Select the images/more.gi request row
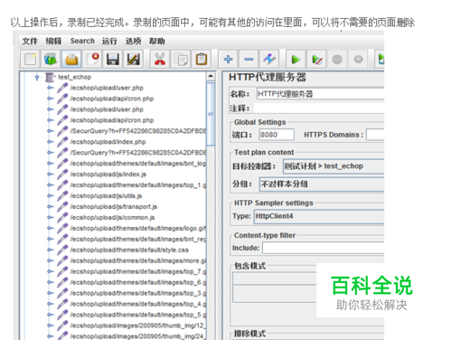This screenshot has width=452, height=340. click(x=138, y=260)
